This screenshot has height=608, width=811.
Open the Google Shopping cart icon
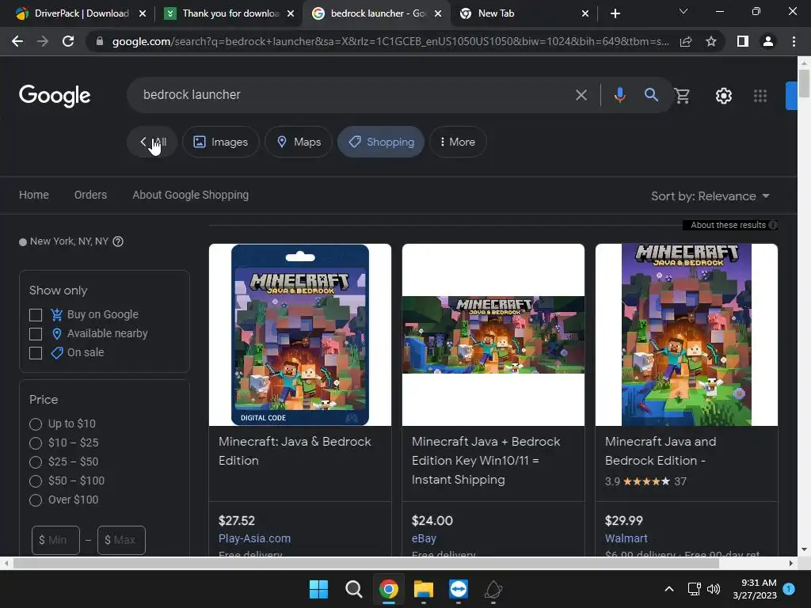click(x=682, y=95)
